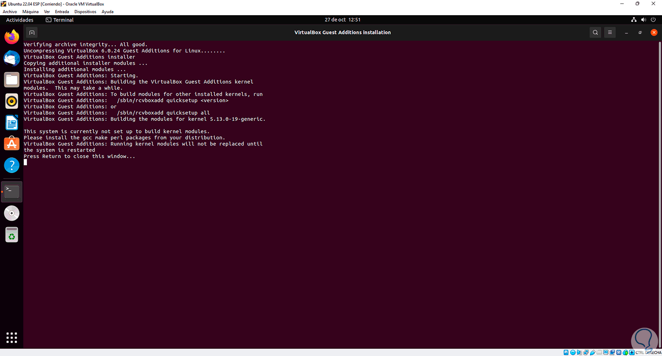
Task: Open the clock showing 27 de oct 12:51
Action: [343, 20]
